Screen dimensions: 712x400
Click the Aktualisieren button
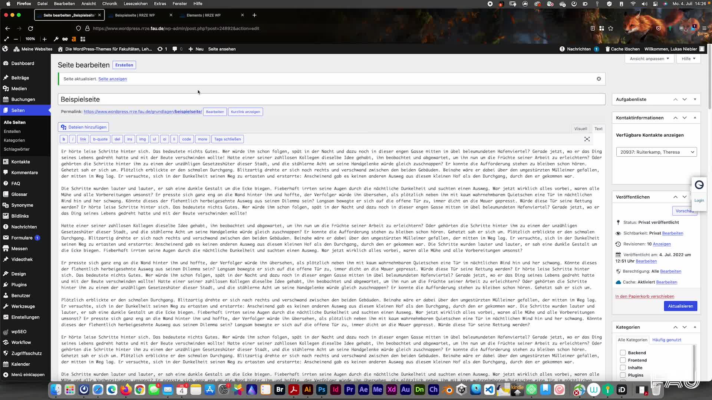pos(680,306)
